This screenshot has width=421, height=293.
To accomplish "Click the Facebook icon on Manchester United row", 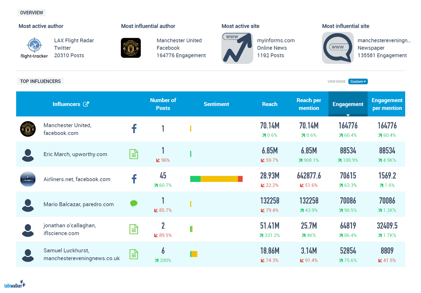I will (x=134, y=129).
